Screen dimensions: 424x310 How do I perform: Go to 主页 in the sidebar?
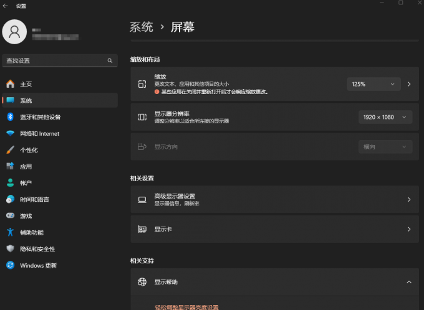[x=60, y=83]
